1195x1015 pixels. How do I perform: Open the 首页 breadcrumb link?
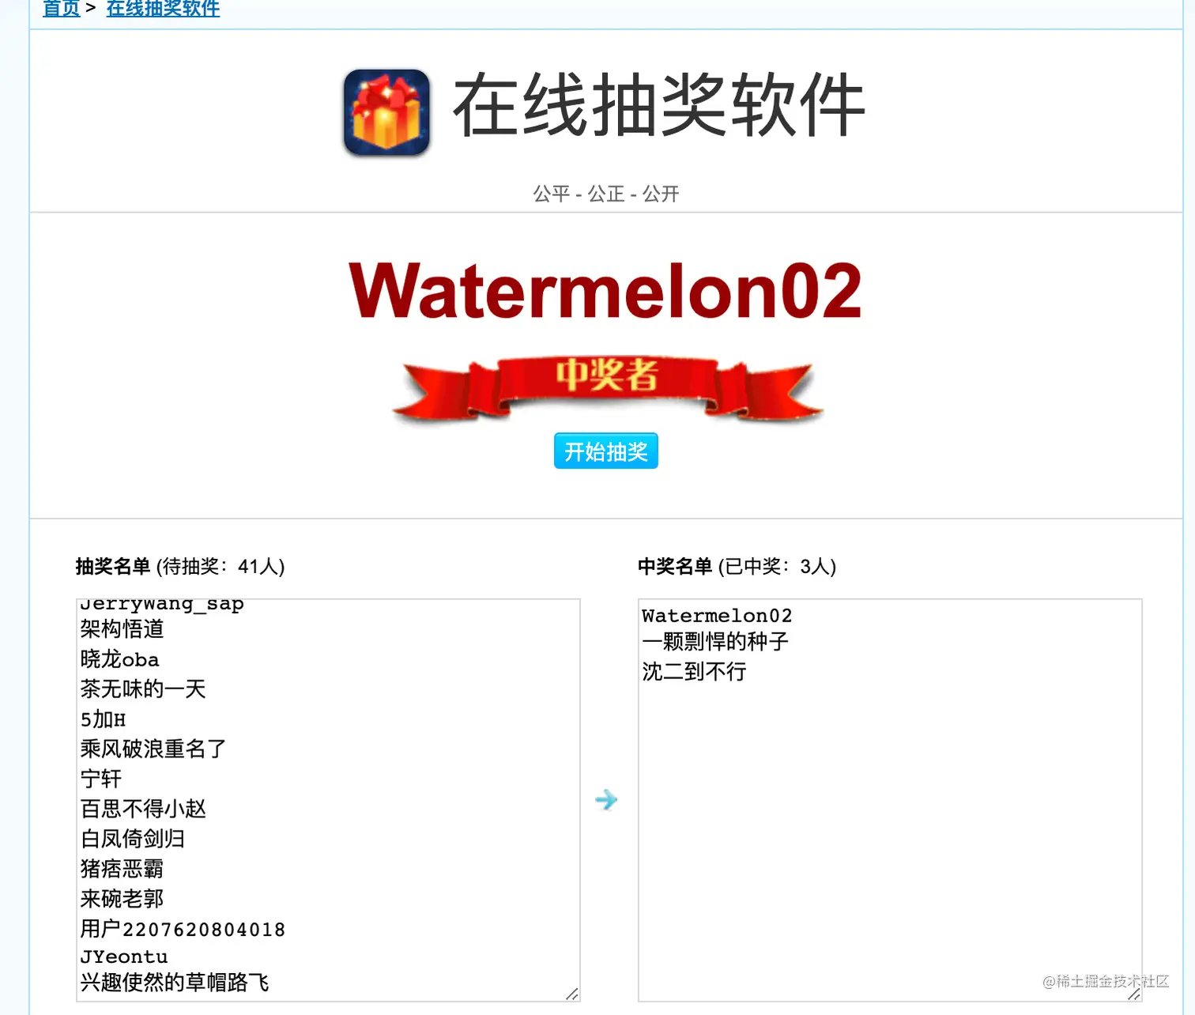pos(62,9)
